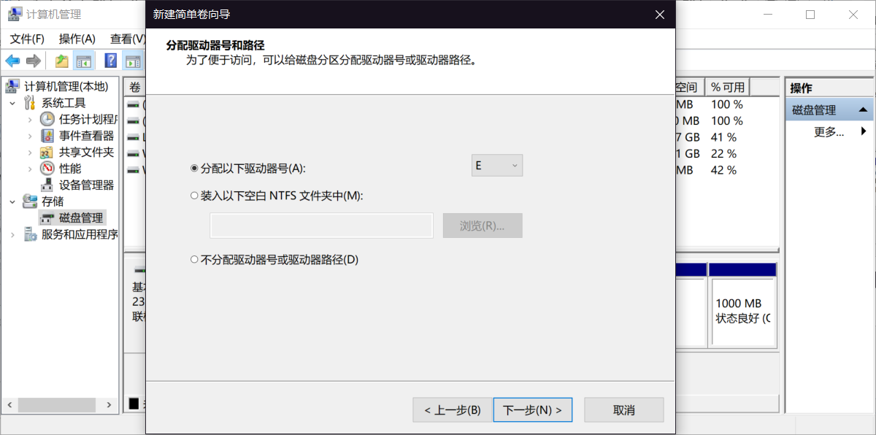Toggle the show/hide console tree toolbar icon
The height and width of the screenshot is (435, 876).
(83, 61)
